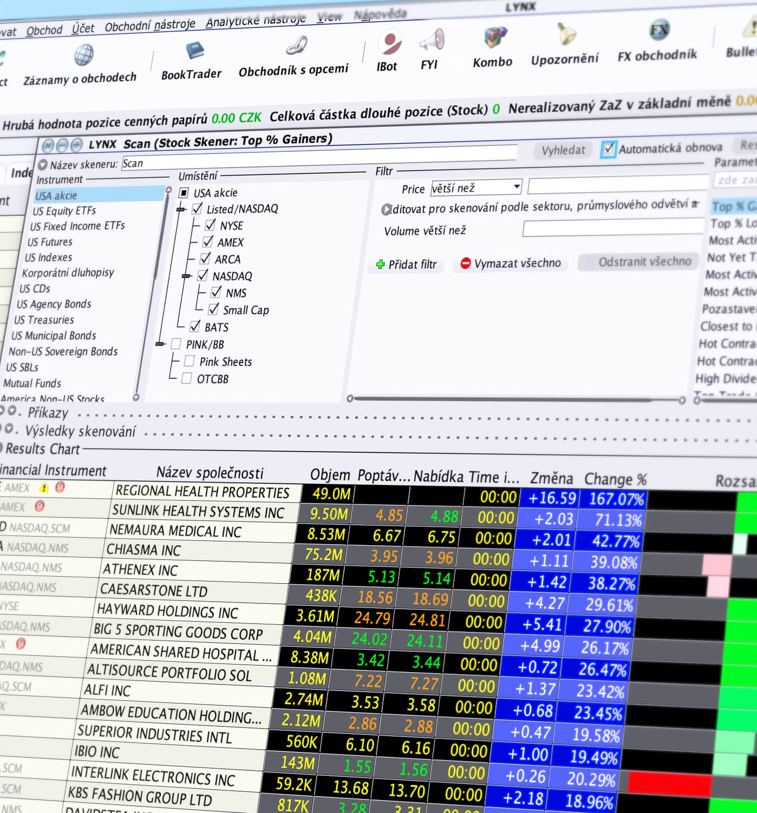Open Záznamy o obchodech globe icon
This screenshot has height=813, width=757.
(84, 55)
